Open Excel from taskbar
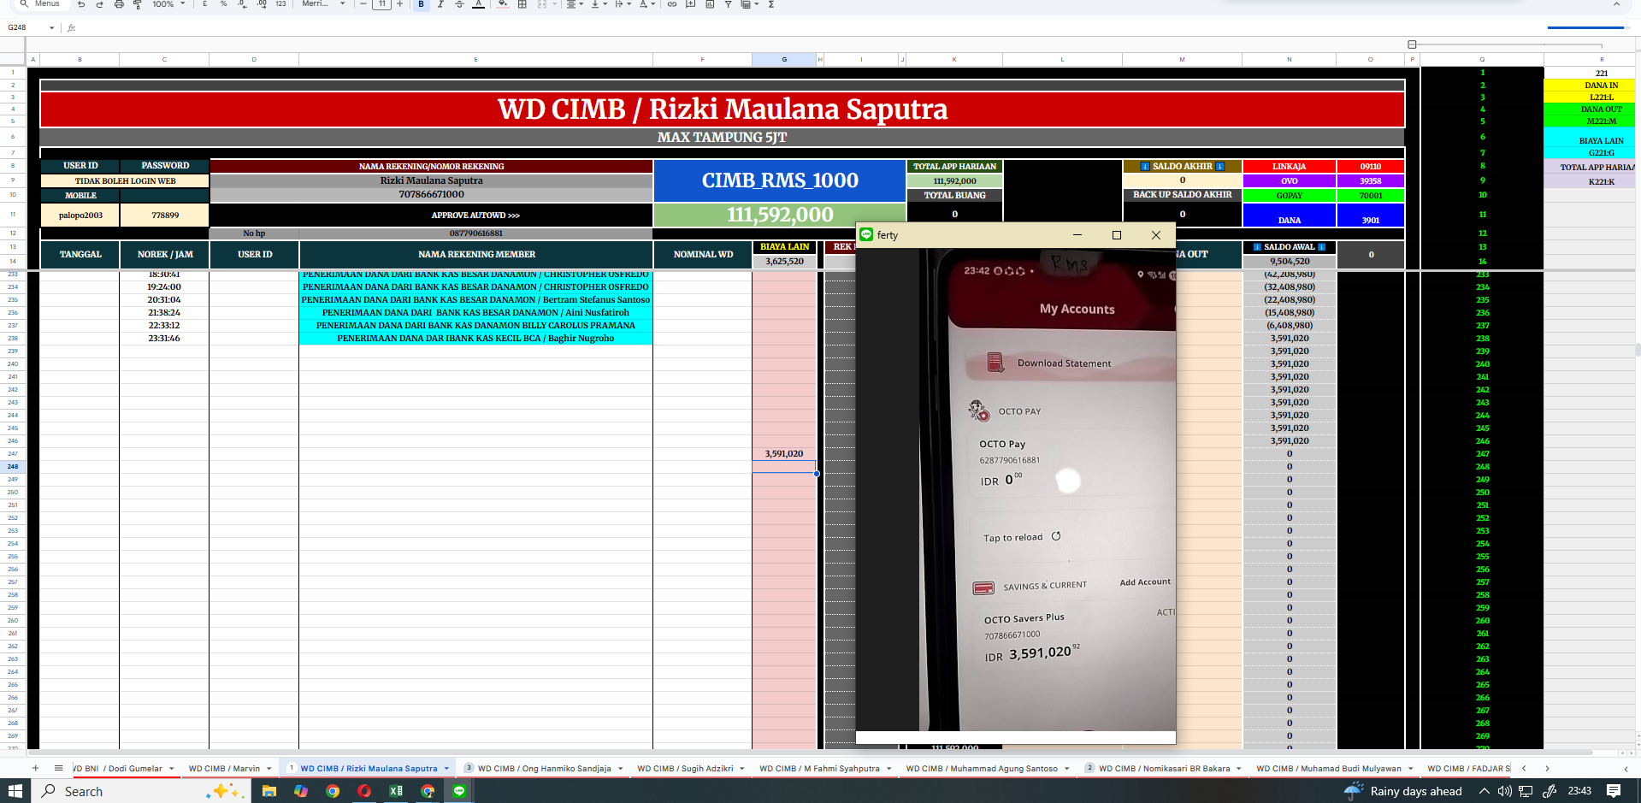This screenshot has height=803, width=1641. pos(396,791)
